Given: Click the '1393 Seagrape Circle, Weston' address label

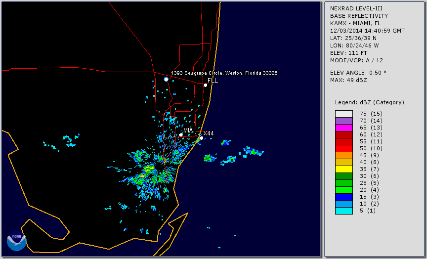Looking at the screenshot, I should click(224, 73).
